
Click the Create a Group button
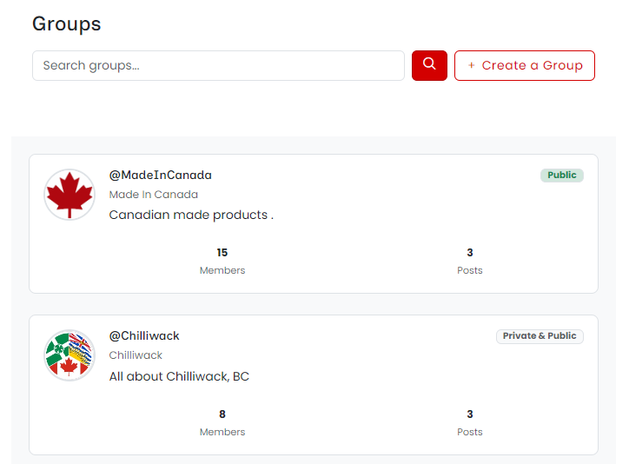coord(524,65)
